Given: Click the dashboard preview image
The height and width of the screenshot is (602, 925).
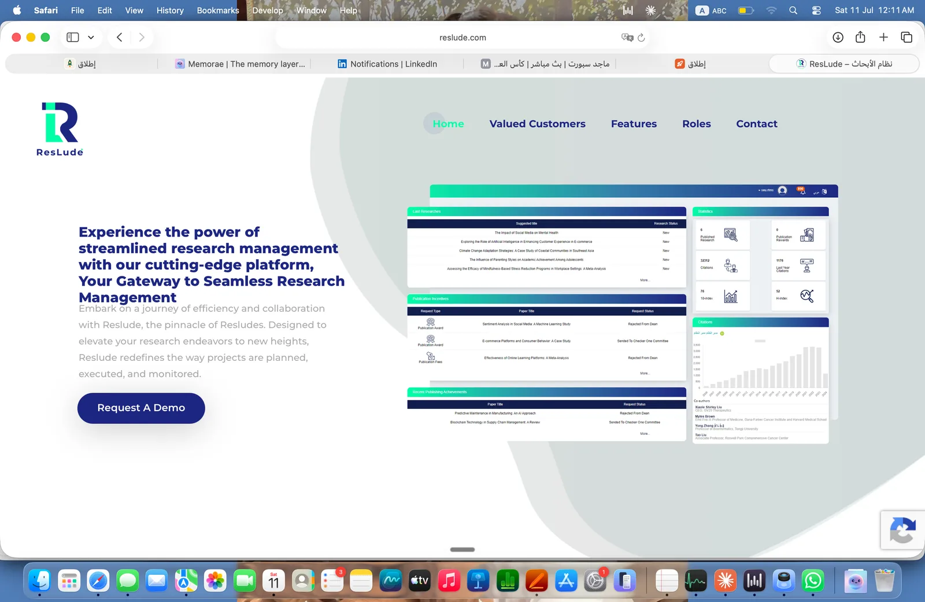Looking at the screenshot, I should 623,314.
